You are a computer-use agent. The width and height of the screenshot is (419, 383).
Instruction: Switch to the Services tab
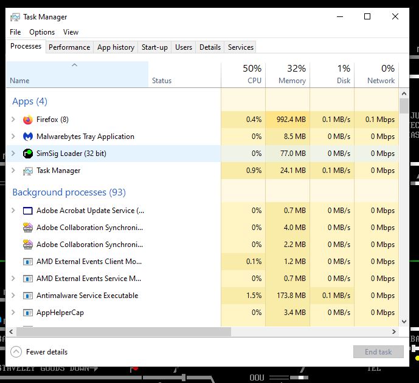pyautogui.click(x=240, y=47)
